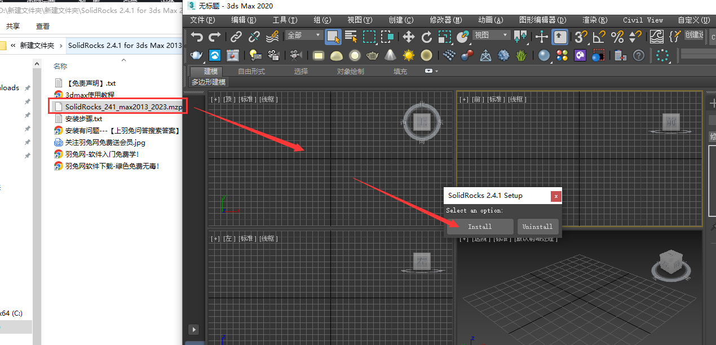
Task: Click the lightbulb lister icon
Action: click(x=255, y=55)
